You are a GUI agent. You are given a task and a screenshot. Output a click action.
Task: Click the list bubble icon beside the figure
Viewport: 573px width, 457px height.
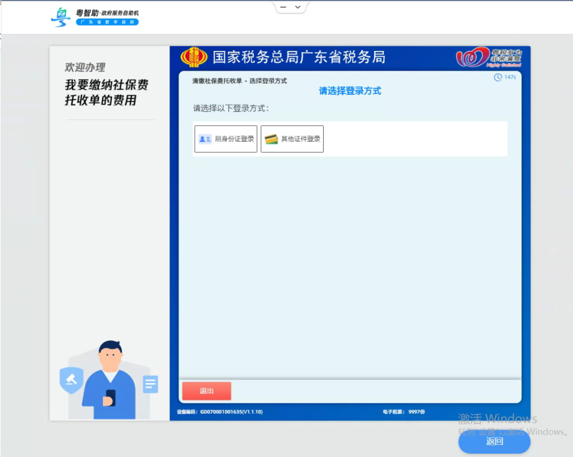[150, 384]
